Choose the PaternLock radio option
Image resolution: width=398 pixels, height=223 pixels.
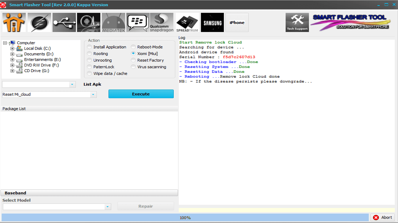pyautogui.click(x=101, y=67)
